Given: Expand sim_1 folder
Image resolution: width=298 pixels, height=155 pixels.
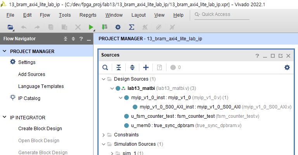Looking at the screenshot, I should tap(112, 153).
